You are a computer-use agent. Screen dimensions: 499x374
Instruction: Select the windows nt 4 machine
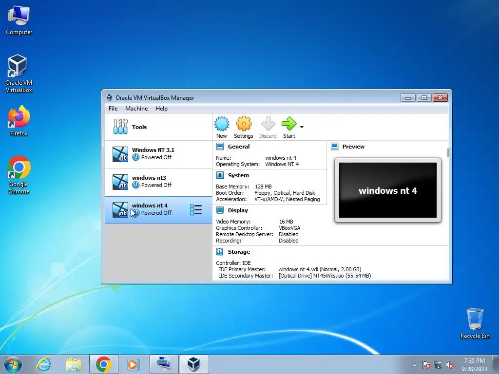tap(158, 210)
